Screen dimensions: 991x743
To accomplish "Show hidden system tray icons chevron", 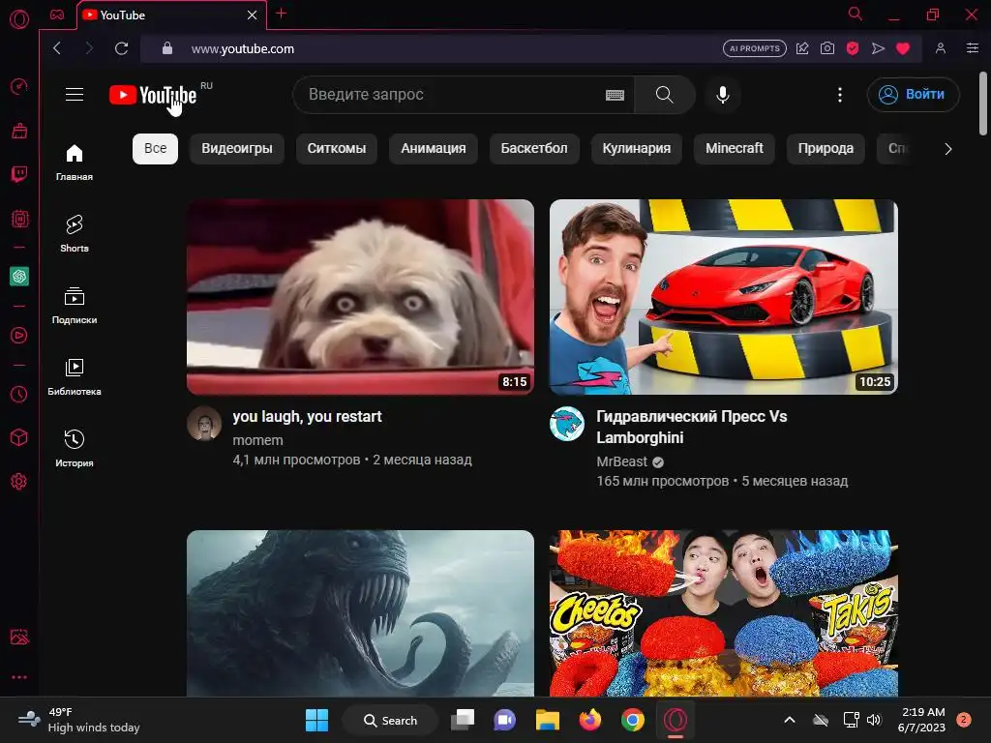I will click(x=790, y=720).
